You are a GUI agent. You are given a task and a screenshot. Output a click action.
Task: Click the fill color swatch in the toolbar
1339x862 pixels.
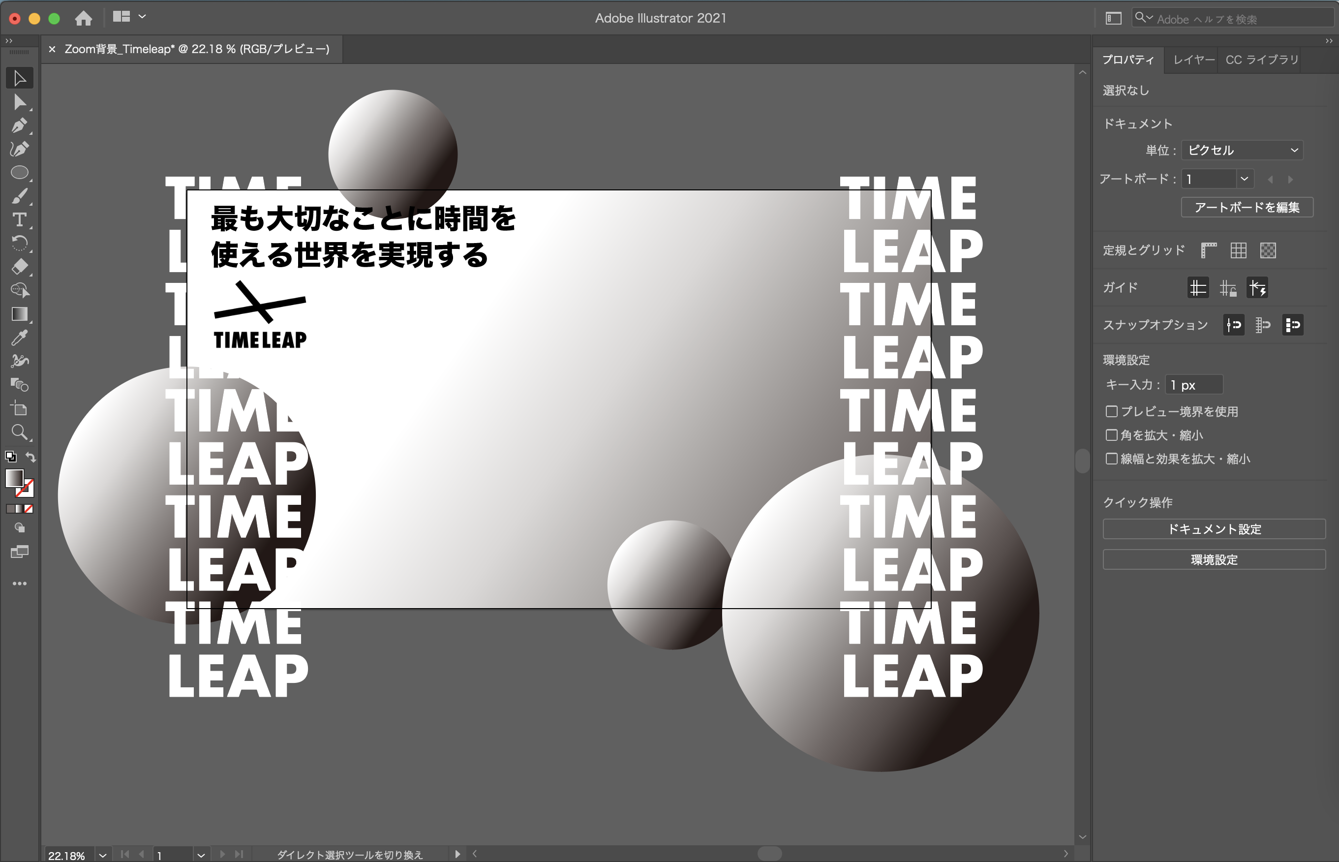tap(14, 479)
